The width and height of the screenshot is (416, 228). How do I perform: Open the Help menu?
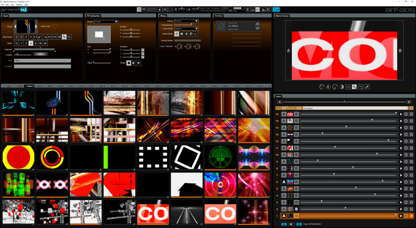point(26,5)
